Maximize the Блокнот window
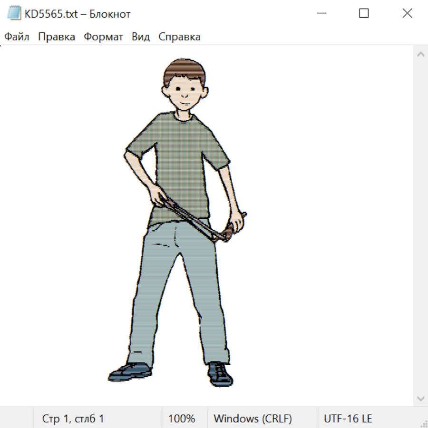Screen dimensions: 428x428 coord(364,14)
